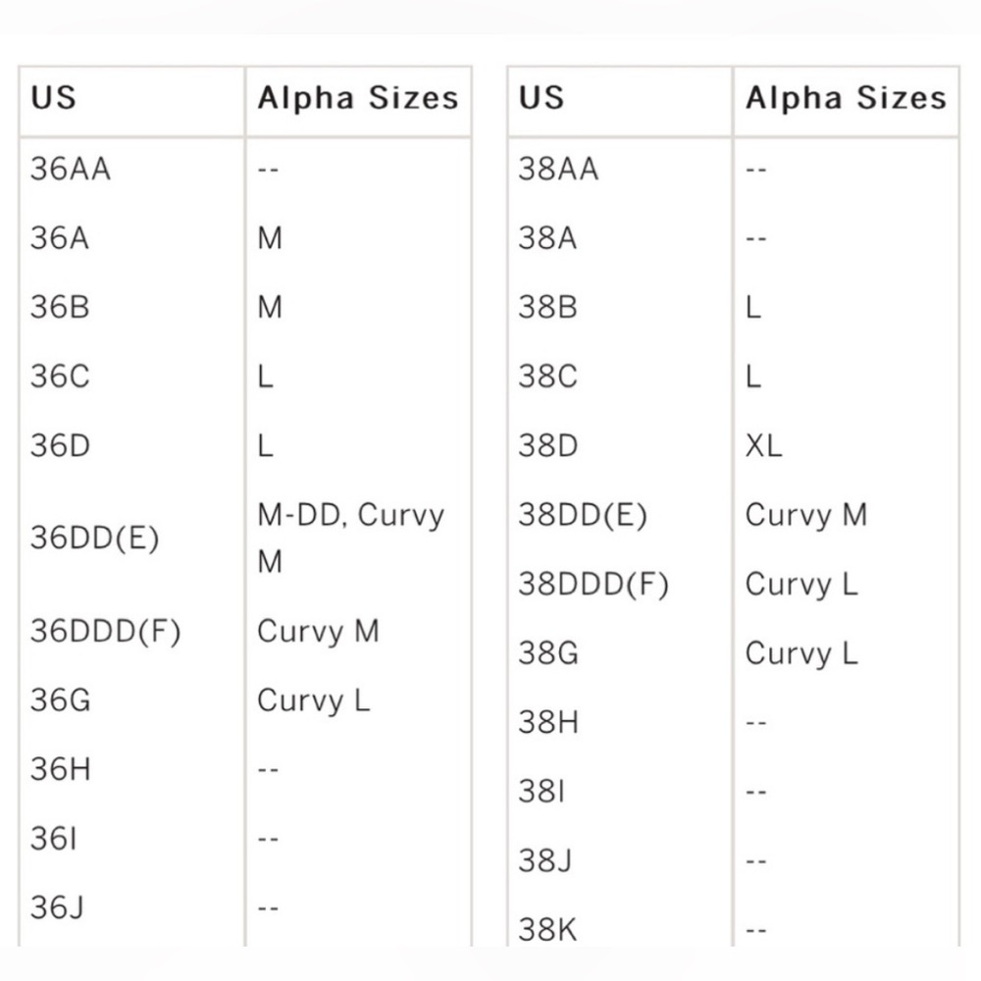Click the 38AA size cell
981x981 pixels.
(559, 169)
